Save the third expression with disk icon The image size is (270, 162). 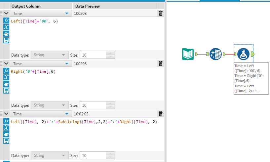click(x=6, y=141)
